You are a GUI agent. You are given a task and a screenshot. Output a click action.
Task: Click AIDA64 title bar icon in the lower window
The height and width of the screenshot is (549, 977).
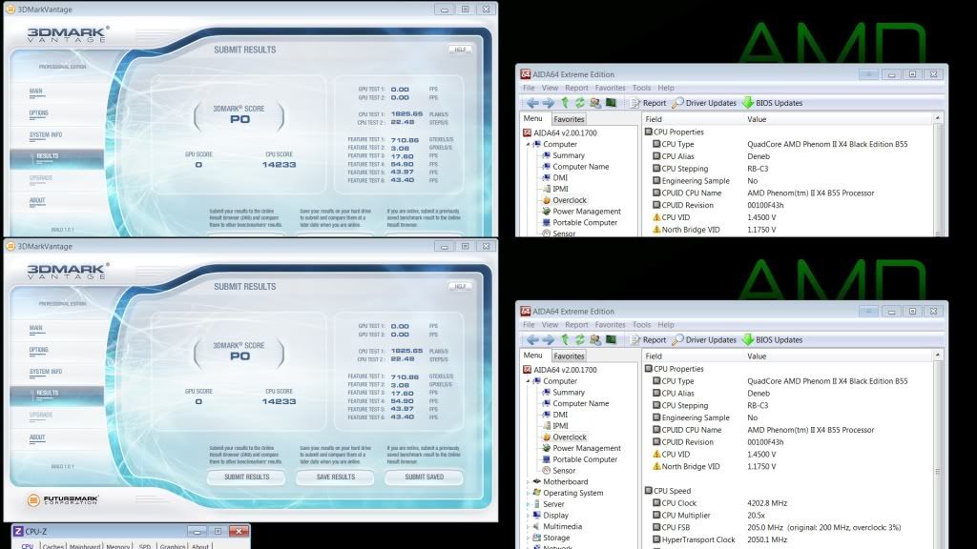[526, 312]
